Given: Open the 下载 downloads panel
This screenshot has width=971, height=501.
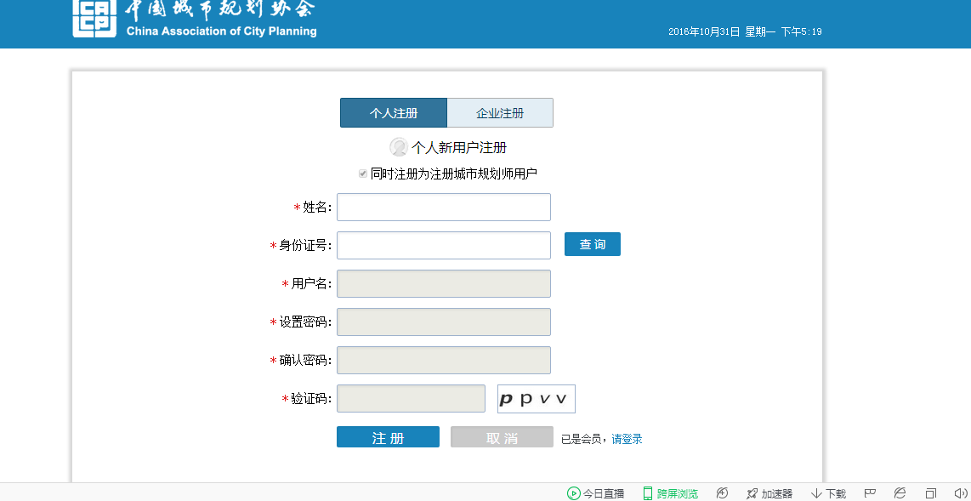Looking at the screenshot, I should coord(828,493).
